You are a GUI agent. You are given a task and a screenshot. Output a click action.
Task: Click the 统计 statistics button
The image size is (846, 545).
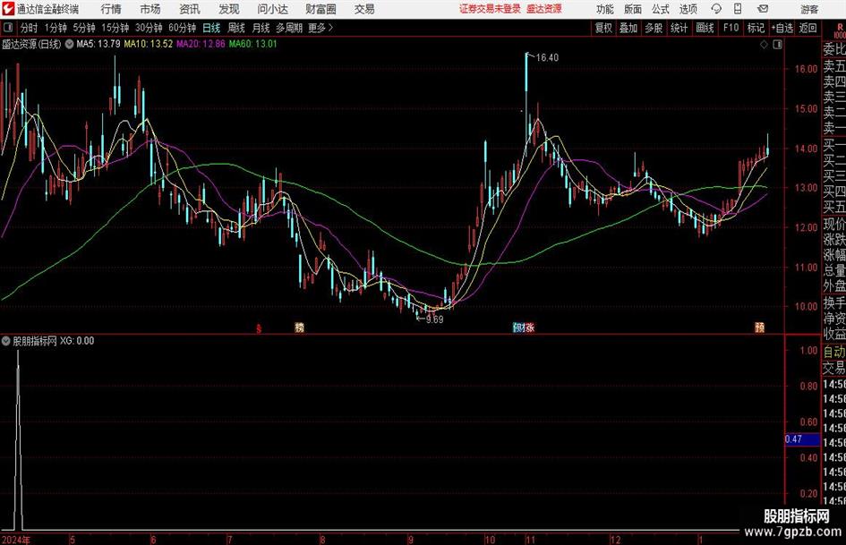coord(679,28)
